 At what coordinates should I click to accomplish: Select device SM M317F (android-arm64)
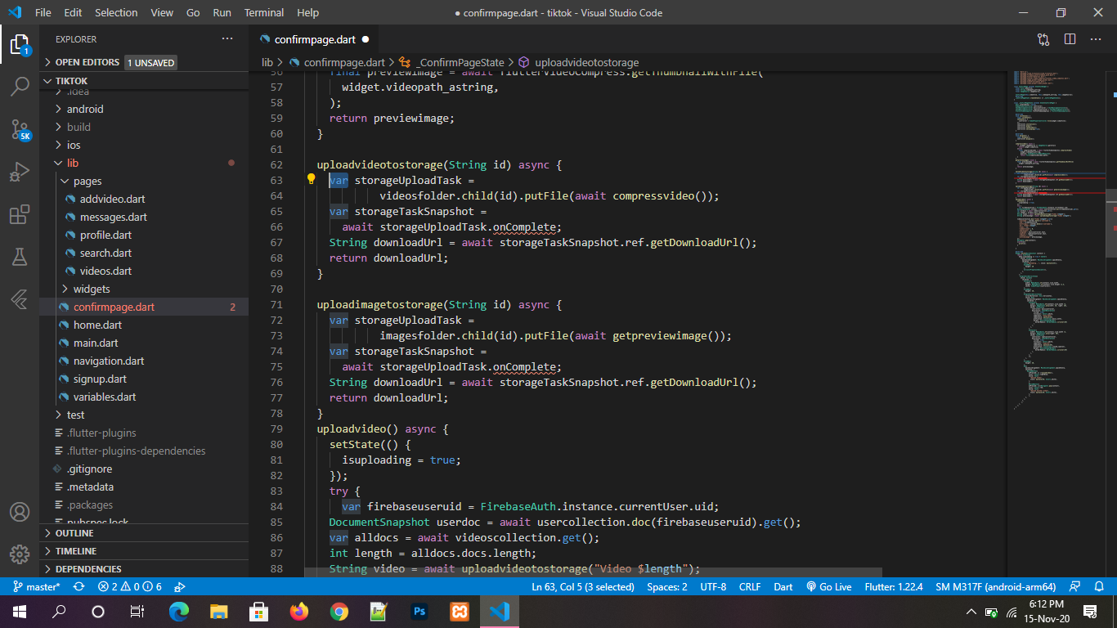click(996, 586)
